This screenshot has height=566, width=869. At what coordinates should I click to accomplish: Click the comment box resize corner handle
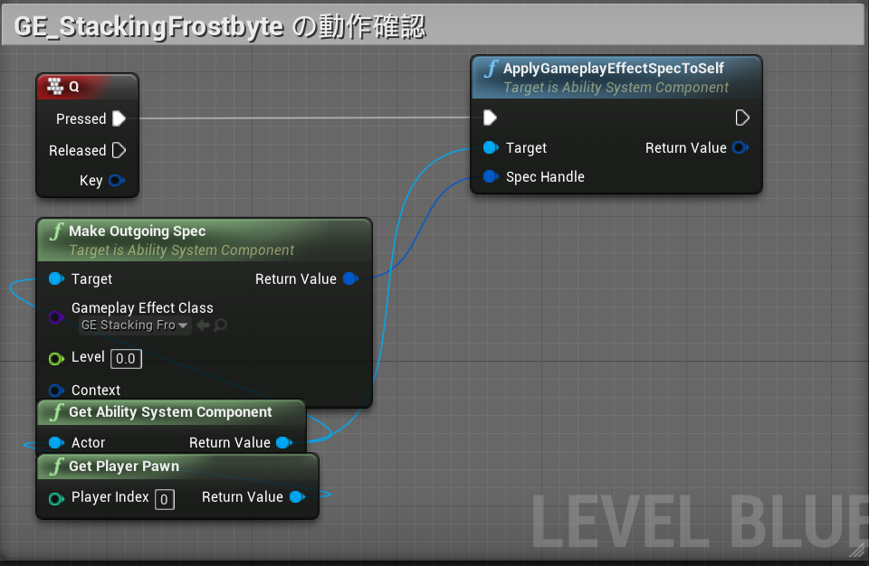857,550
